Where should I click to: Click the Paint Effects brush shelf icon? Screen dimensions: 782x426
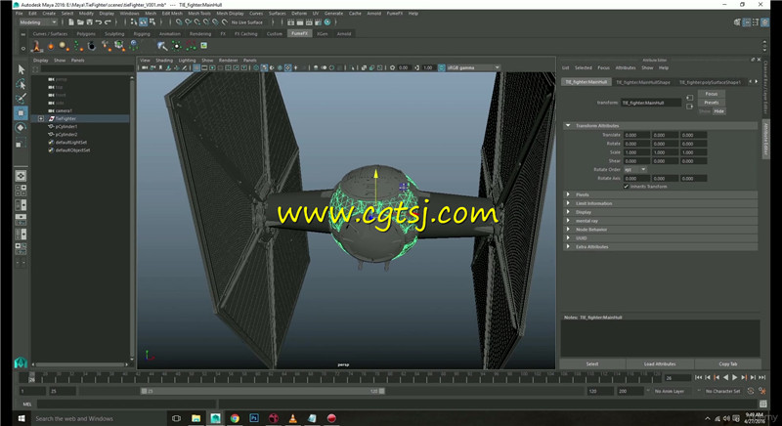[x=162, y=46]
